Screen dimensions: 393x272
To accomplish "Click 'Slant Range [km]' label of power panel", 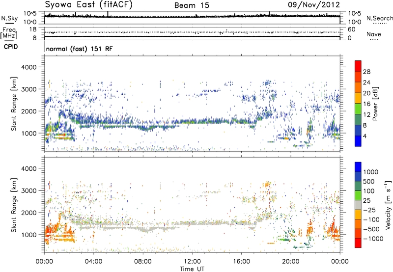I will (x=14, y=104).
